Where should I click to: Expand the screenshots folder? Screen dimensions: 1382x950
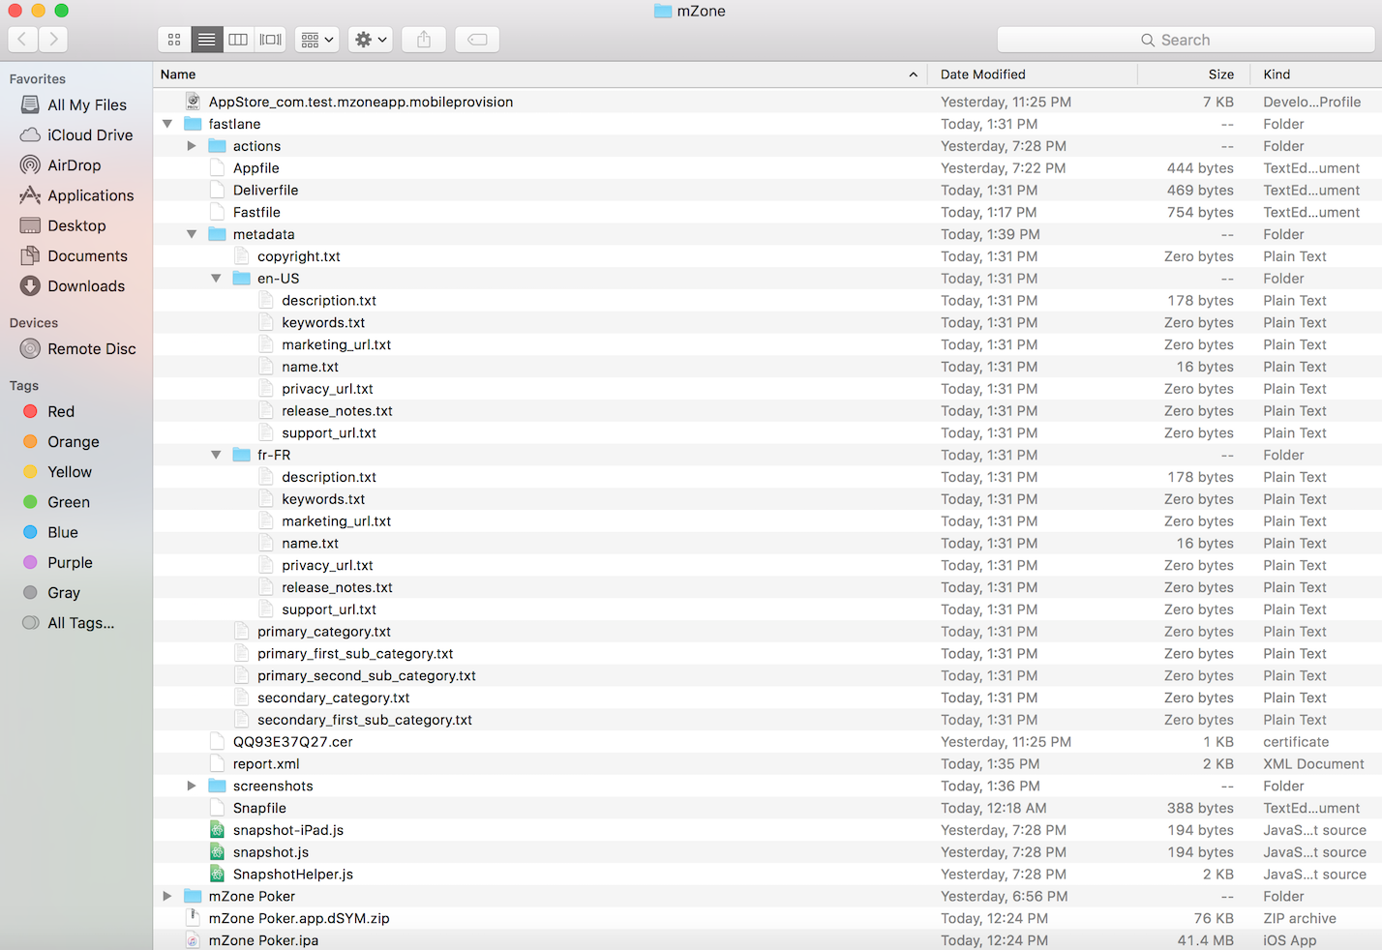(x=192, y=786)
